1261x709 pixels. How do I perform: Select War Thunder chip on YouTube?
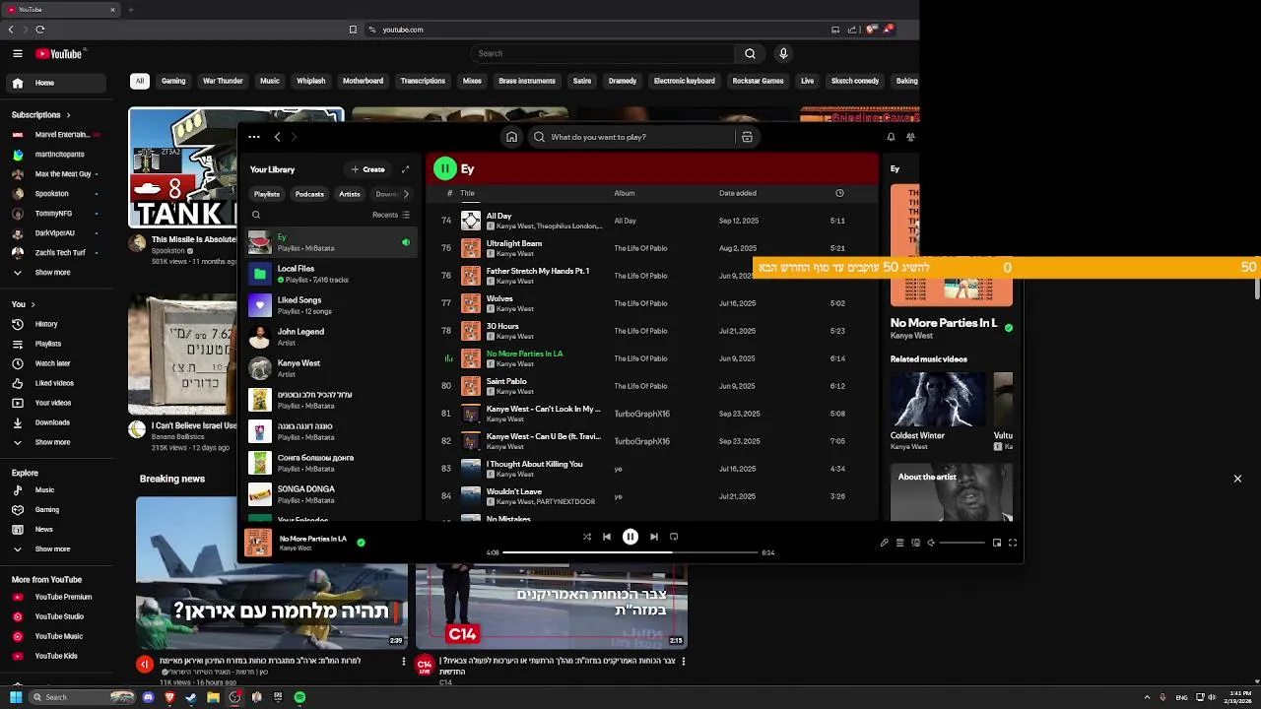223,81
